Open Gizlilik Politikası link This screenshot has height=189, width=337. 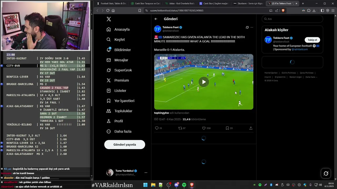tap(289, 73)
